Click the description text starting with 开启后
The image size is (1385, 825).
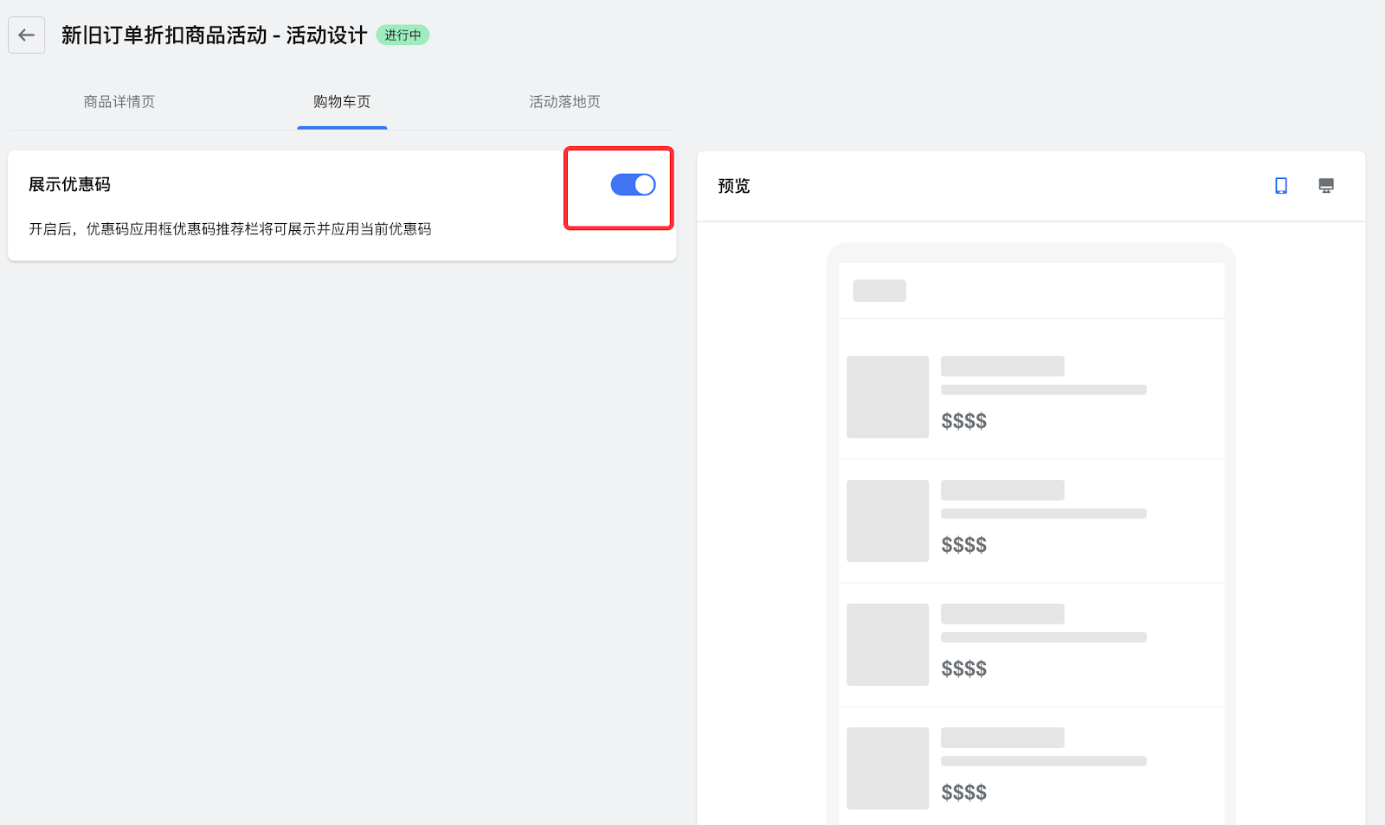230,229
